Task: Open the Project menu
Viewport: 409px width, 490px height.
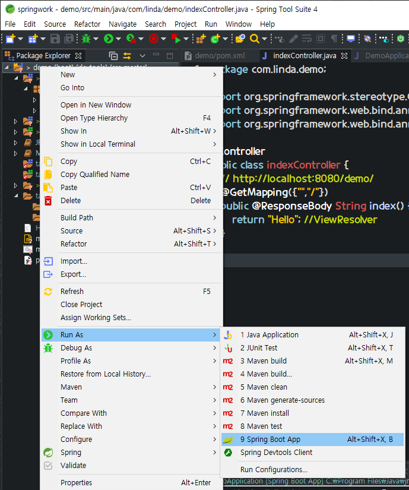Action: point(185,24)
